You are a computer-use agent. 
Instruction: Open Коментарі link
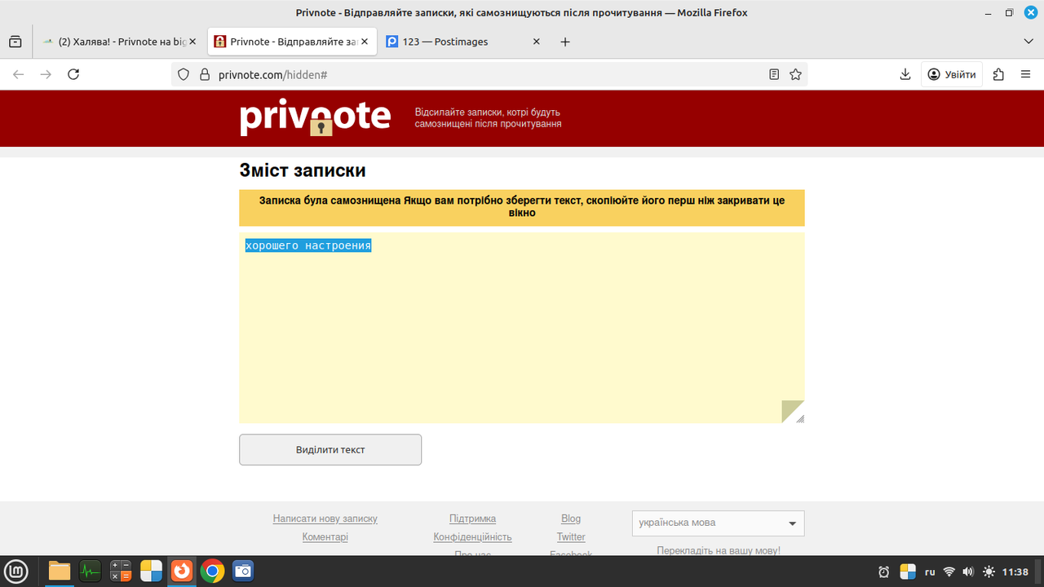click(x=325, y=537)
